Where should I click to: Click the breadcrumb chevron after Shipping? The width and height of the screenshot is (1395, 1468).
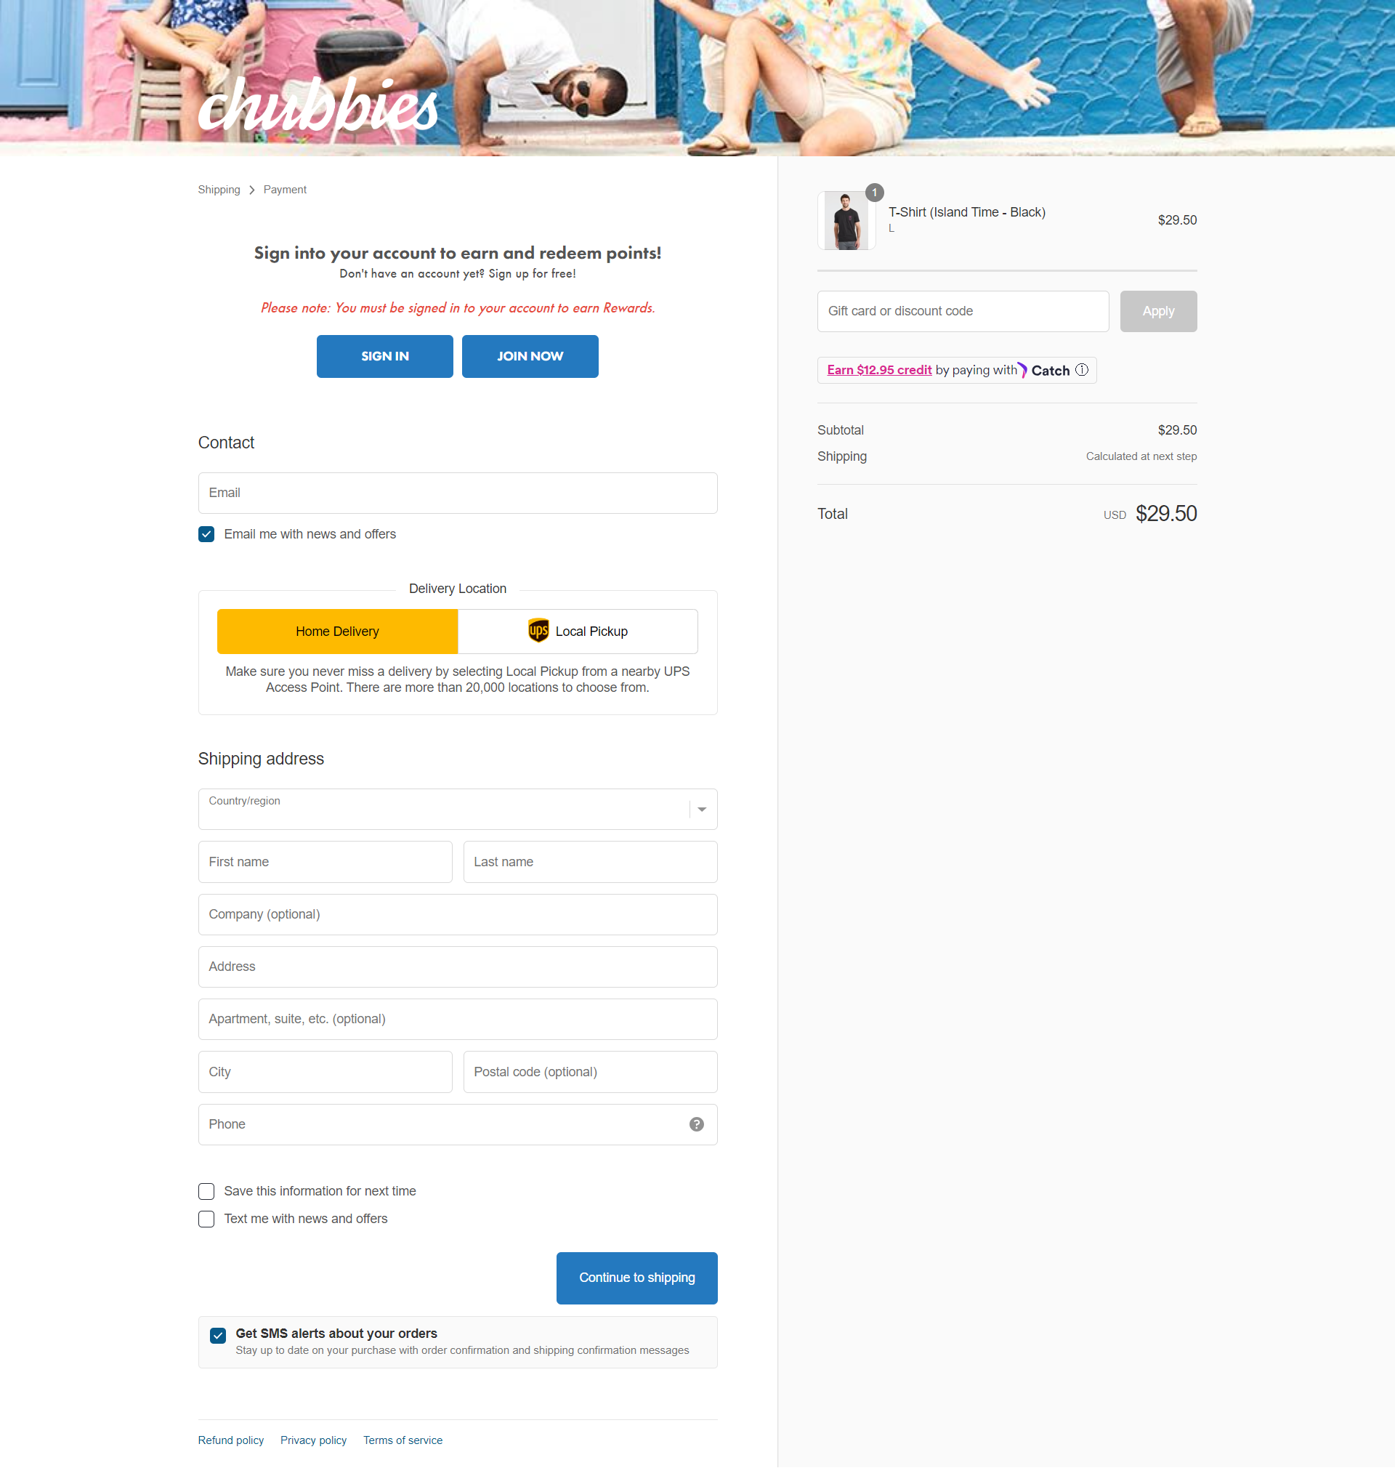252,190
